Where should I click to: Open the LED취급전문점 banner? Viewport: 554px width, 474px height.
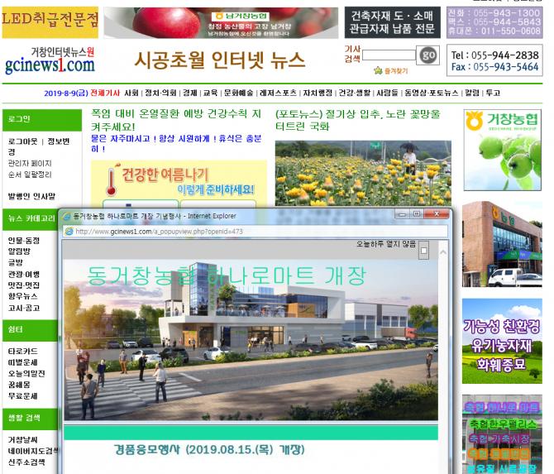coord(50,22)
